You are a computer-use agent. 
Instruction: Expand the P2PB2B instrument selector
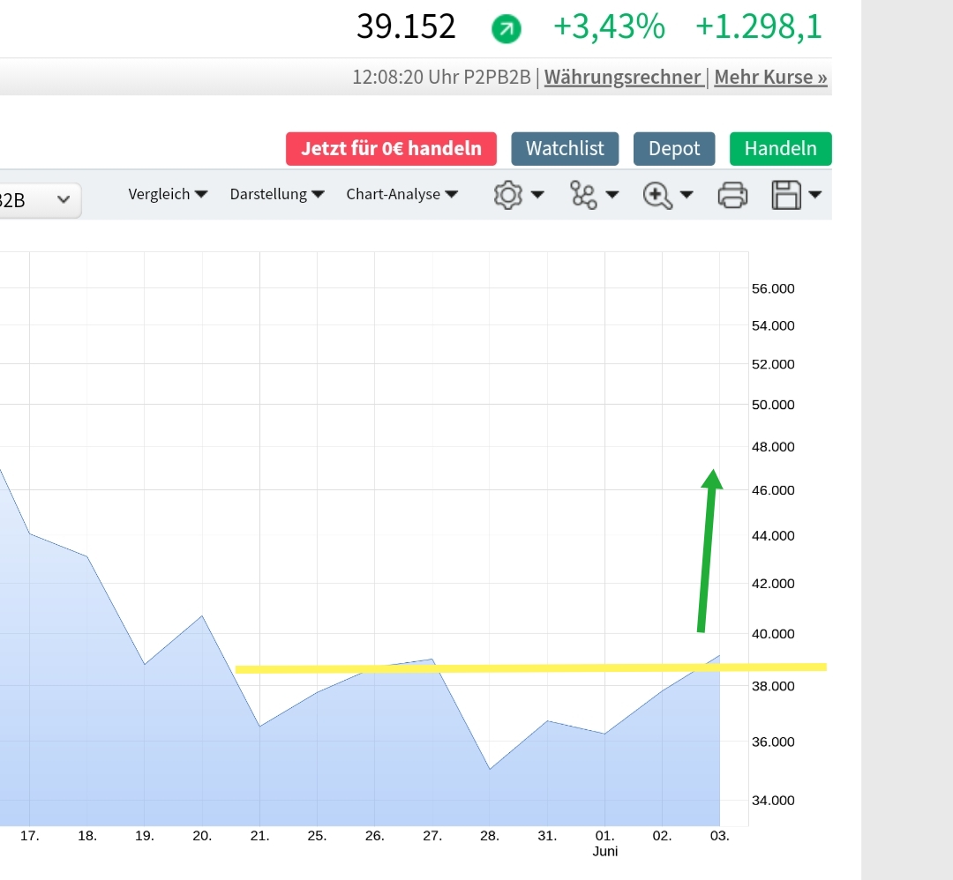coord(40,200)
